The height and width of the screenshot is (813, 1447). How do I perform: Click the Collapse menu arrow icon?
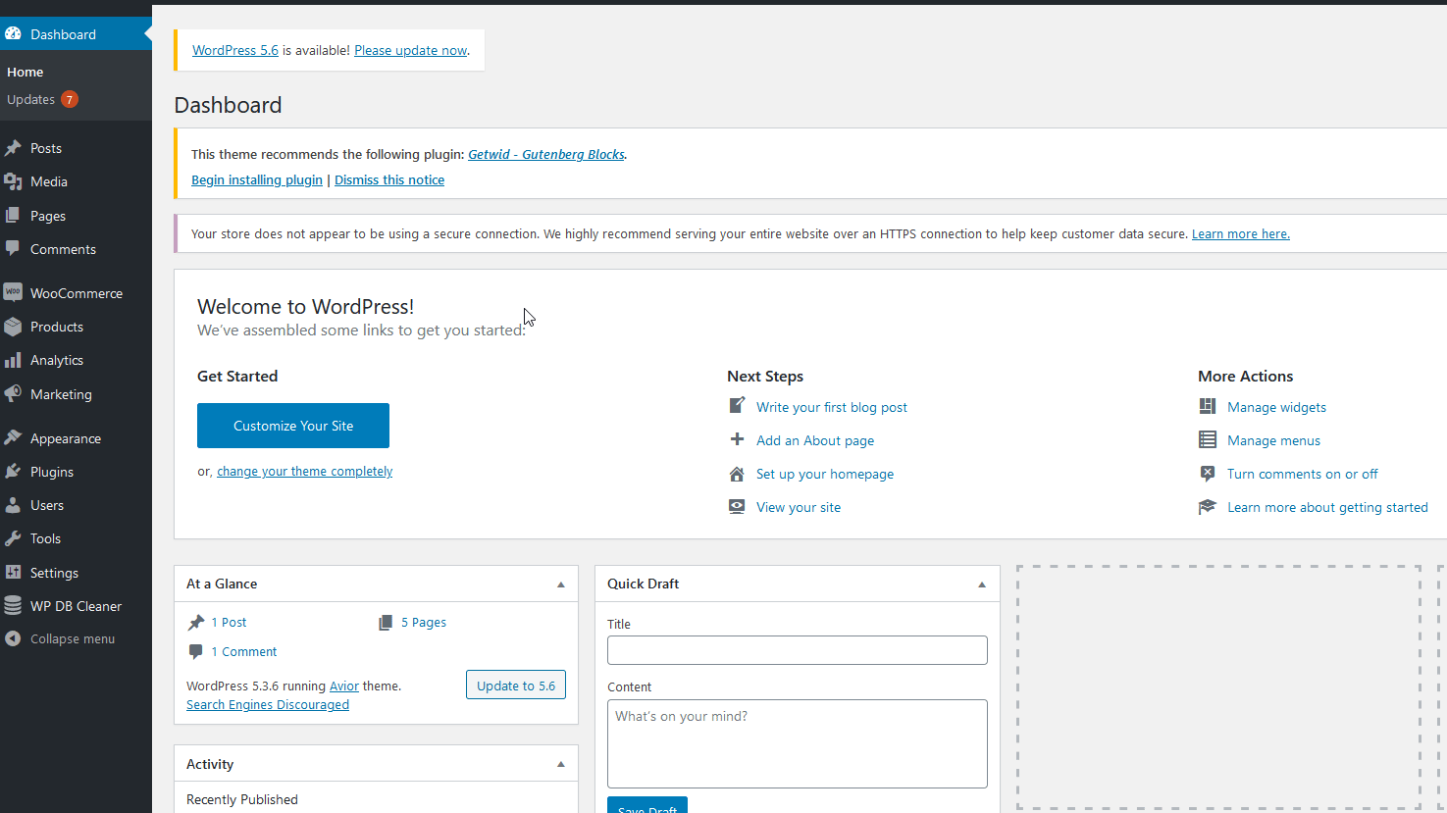click(x=13, y=638)
